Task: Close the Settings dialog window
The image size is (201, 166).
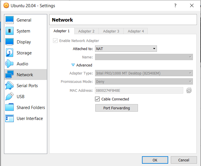Action: [192, 5]
